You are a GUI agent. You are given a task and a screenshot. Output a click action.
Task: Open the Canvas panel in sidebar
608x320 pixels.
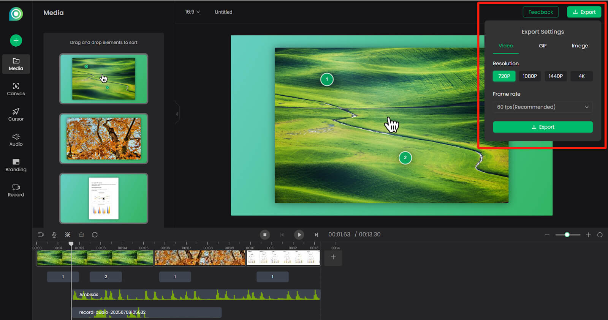coord(16,90)
